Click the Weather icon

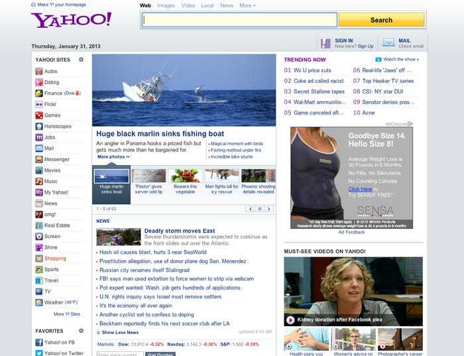click(x=39, y=302)
